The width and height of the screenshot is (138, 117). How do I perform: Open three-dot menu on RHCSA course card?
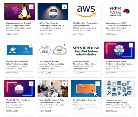(131, 7)
